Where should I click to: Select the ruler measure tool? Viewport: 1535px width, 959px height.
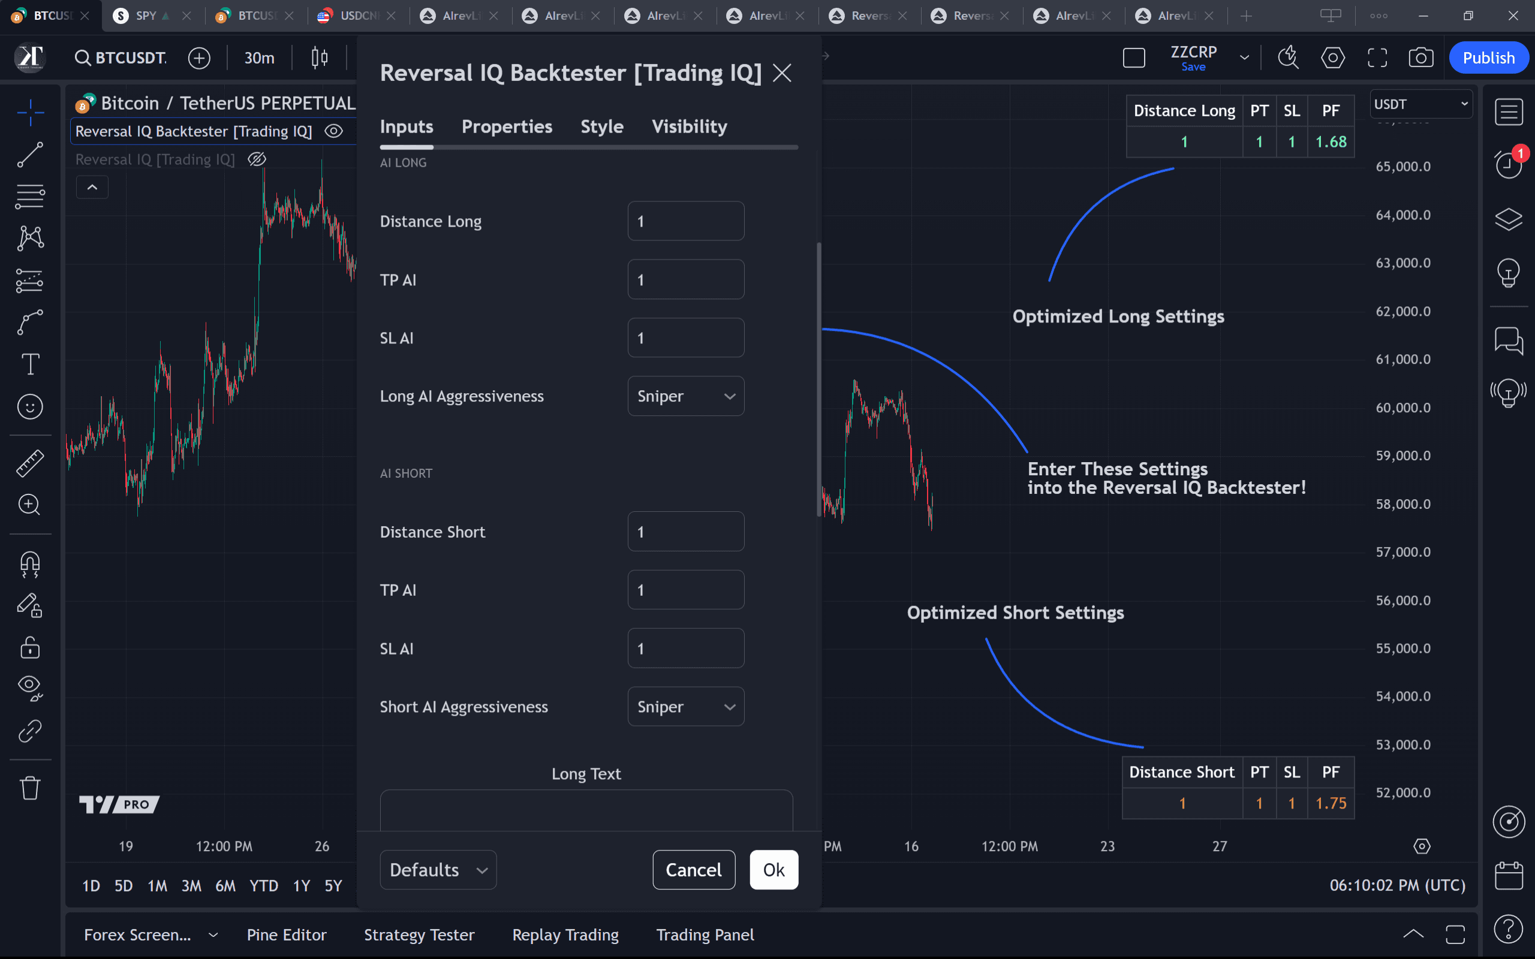pyautogui.click(x=30, y=463)
